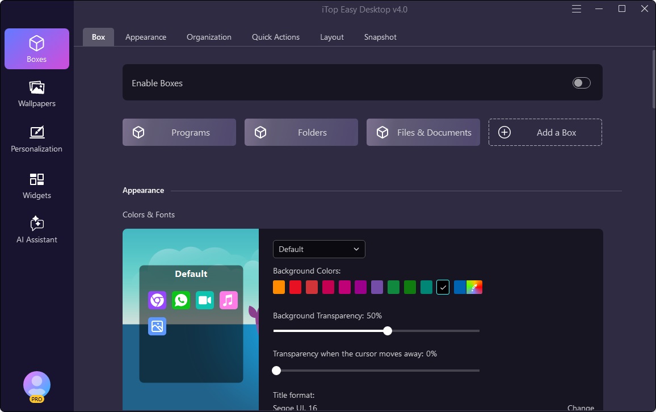This screenshot has width=656, height=412.
Task: Toggle the Enable Boxes switch
Action: (x=581, y=83)
